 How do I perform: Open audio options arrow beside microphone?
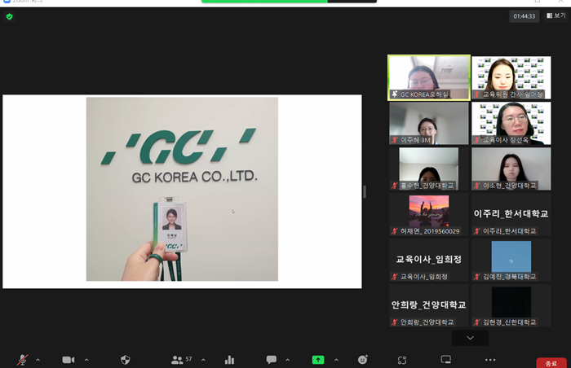point(38,360)
